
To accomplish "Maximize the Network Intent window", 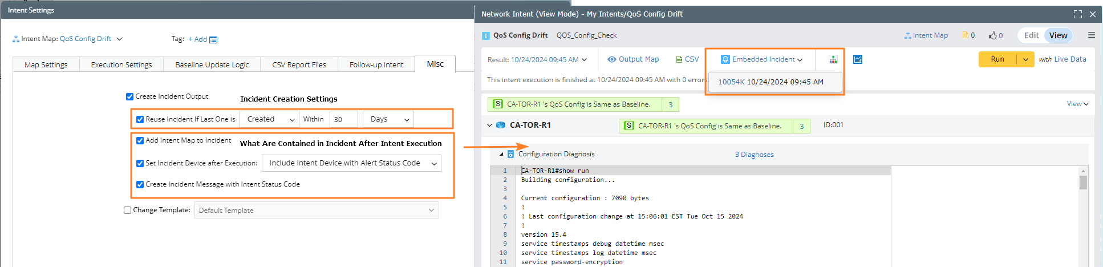I will coord(1077,14).
